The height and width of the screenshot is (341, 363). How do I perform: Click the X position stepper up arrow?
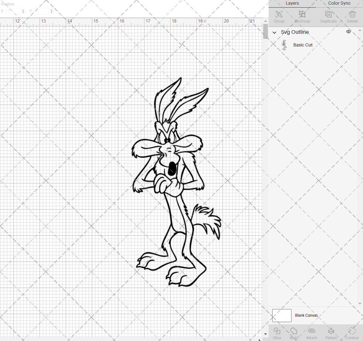click(23, 9)
